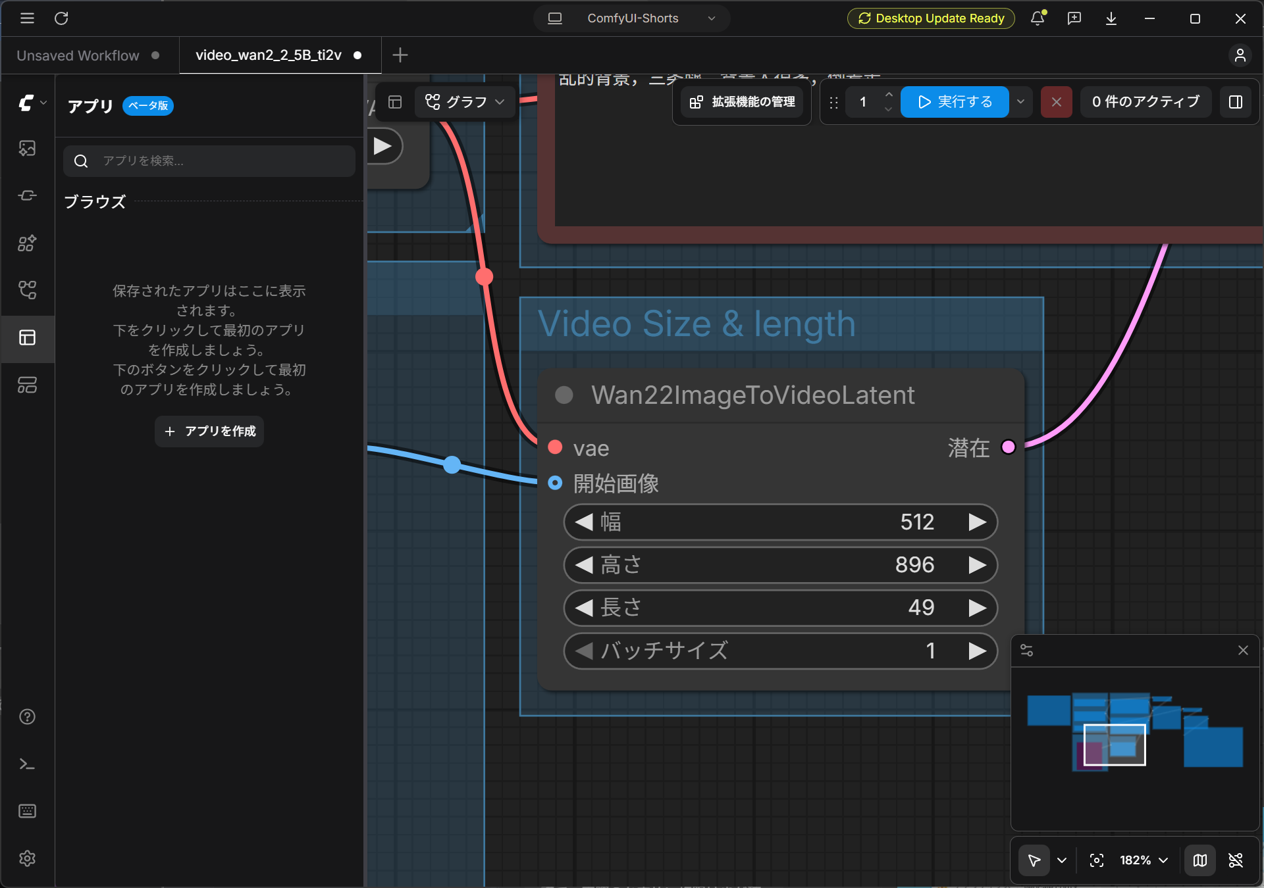1264x888 pixels.
Task: Open the media assets sidebar icon
Action: tap(27, 148)
